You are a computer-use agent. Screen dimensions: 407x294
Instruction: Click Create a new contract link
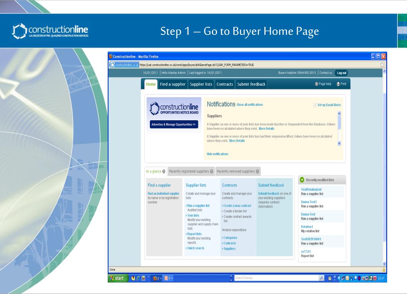click(237, 206)
